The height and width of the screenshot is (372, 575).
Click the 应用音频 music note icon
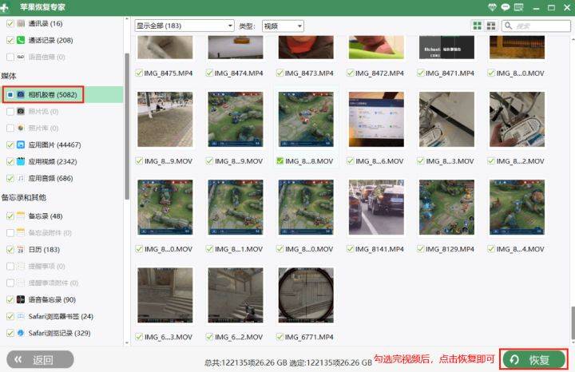21,178
